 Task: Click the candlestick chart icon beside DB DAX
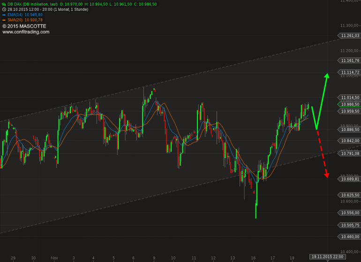4,4
